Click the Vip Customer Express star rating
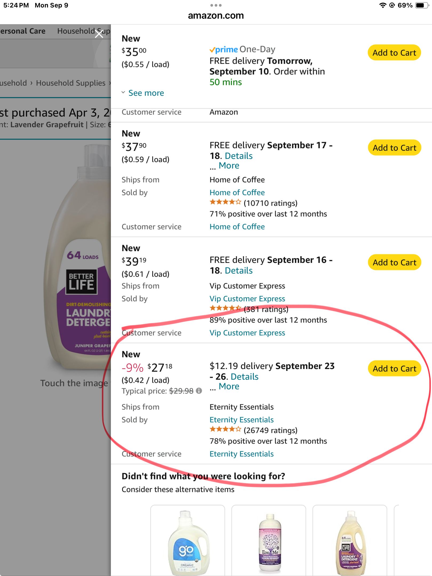The height and width of the screenshot is (576, 432). tap(225, 309)
